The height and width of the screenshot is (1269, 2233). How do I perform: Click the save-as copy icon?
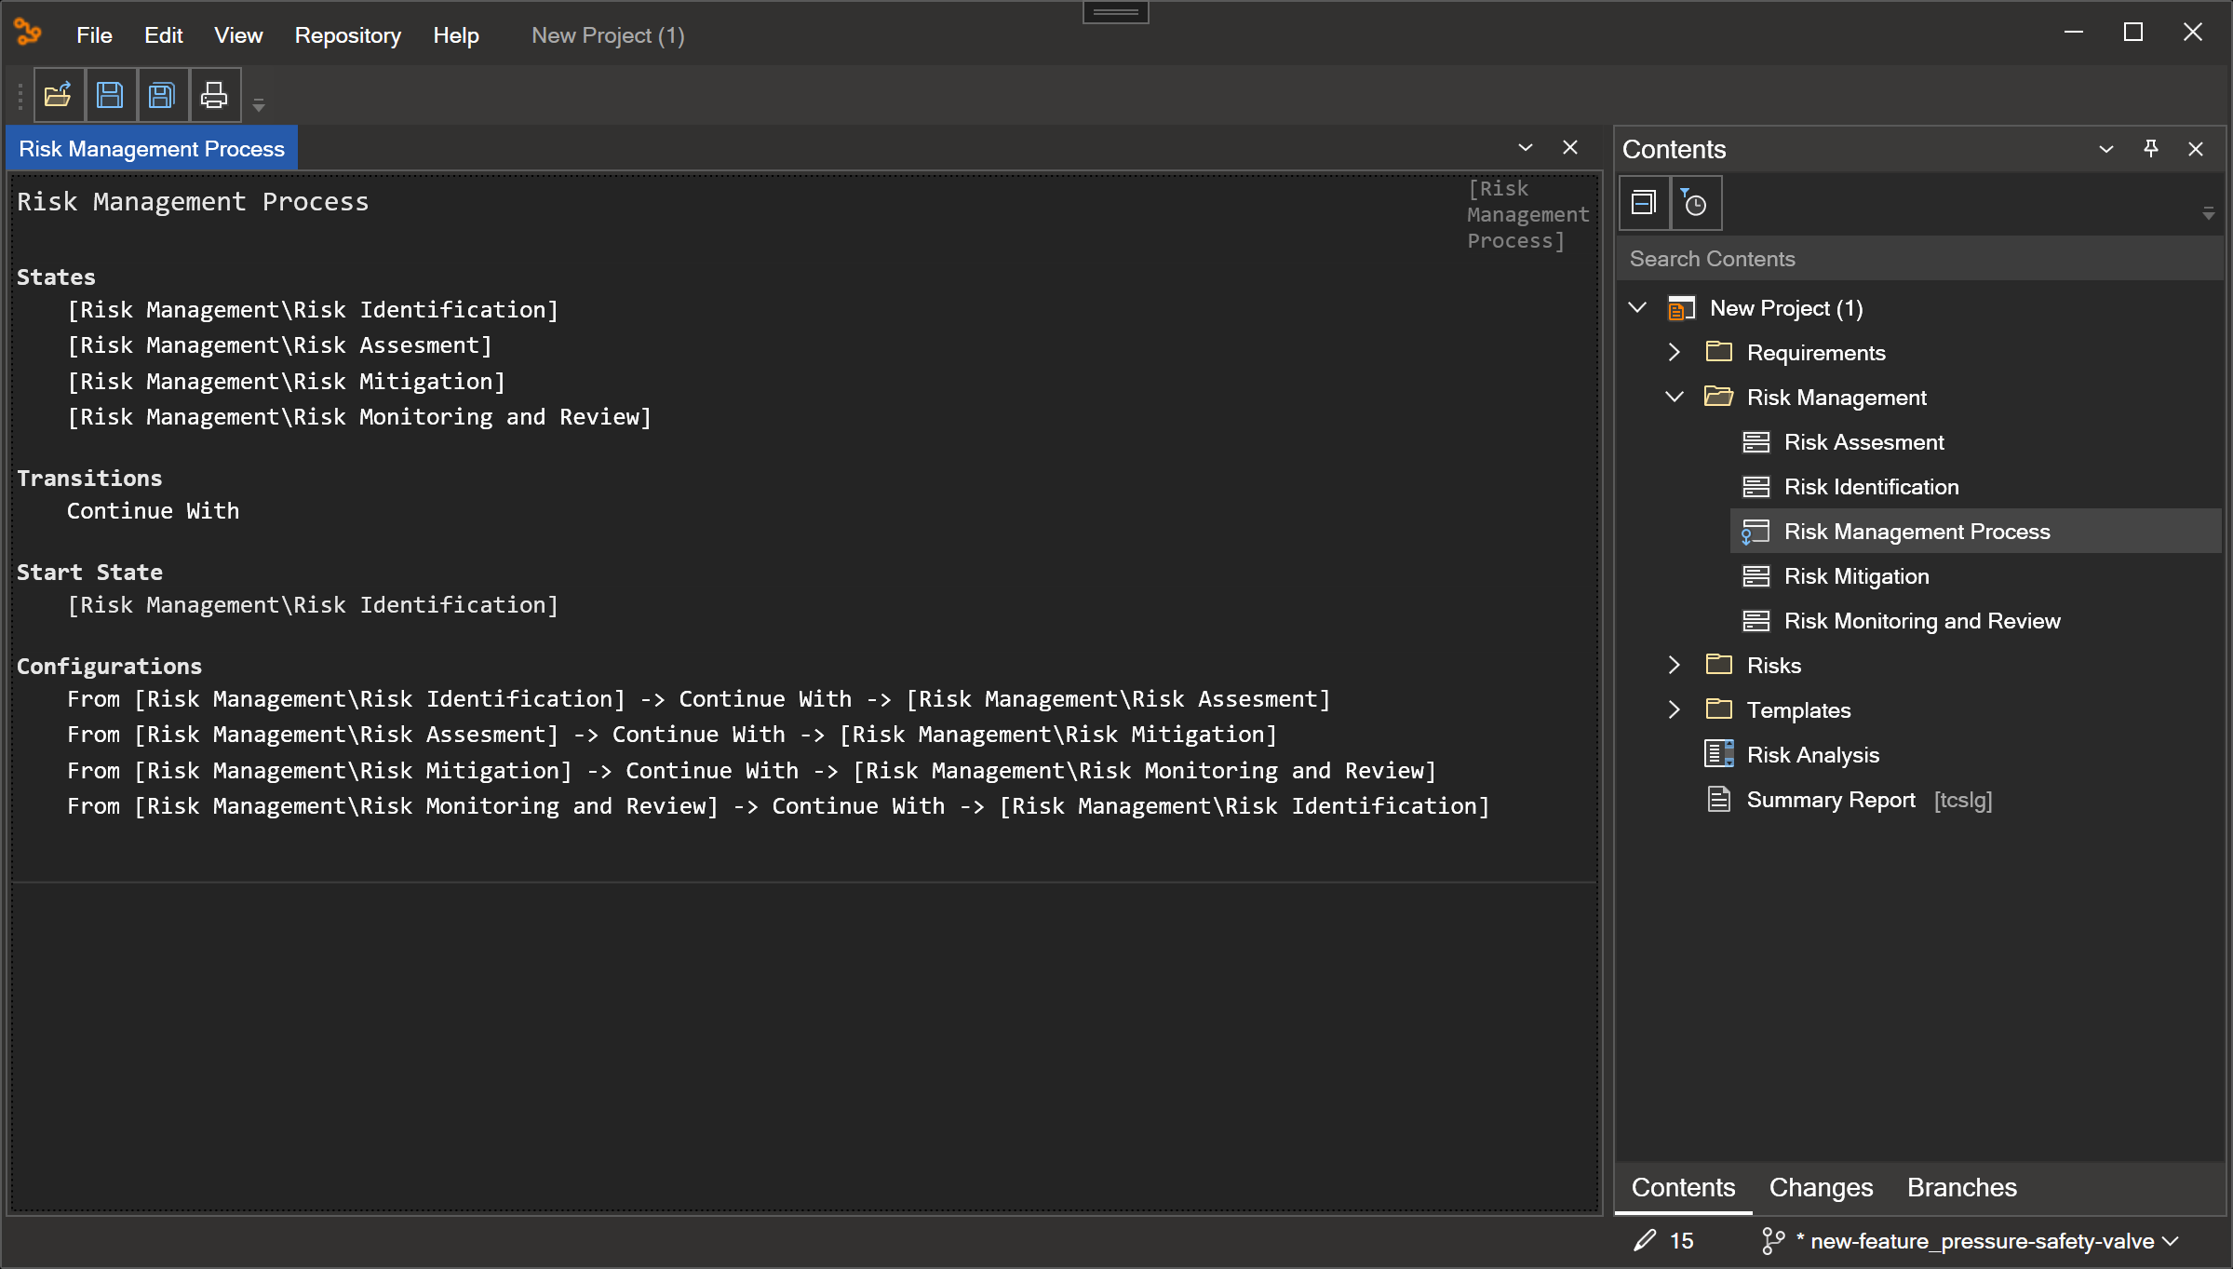(161, 95)
